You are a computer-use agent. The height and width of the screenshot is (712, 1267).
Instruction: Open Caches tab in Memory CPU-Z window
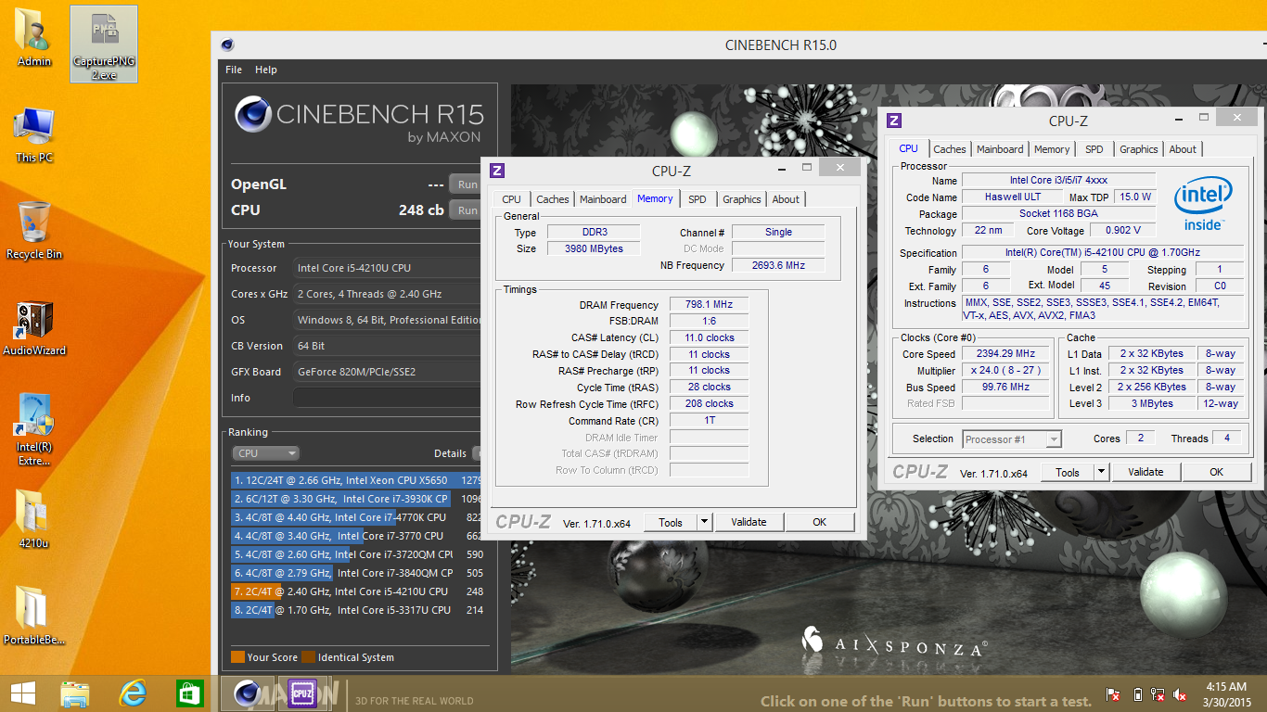[553, 199]
